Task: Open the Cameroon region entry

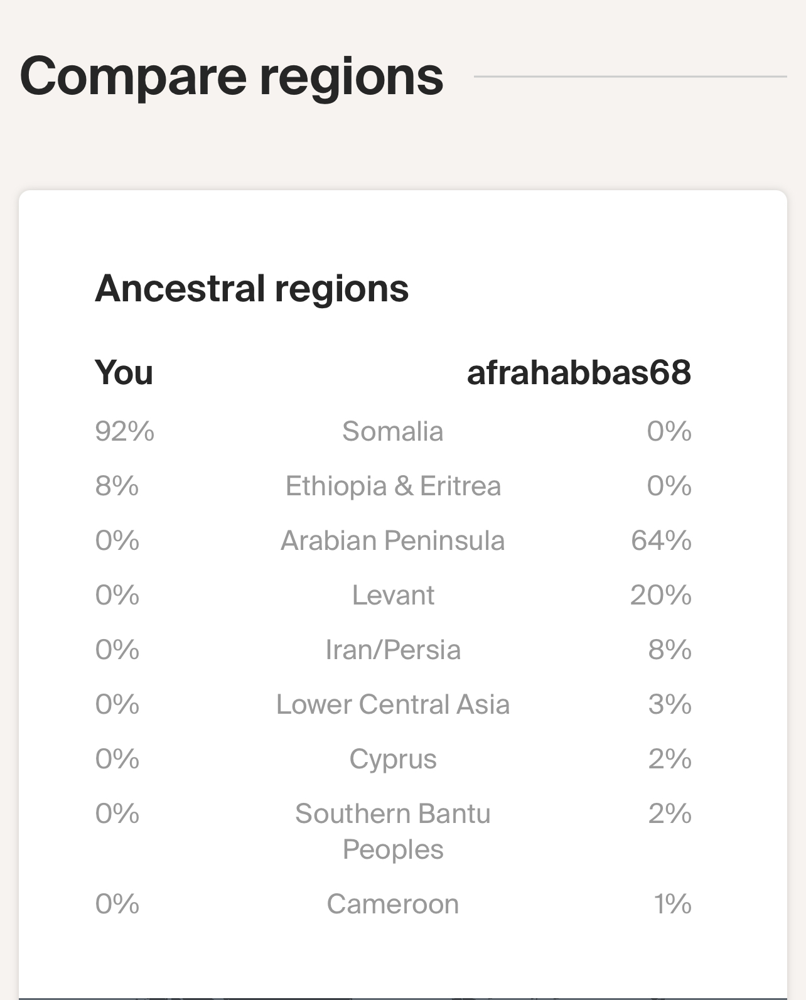Action: point(393,904)
